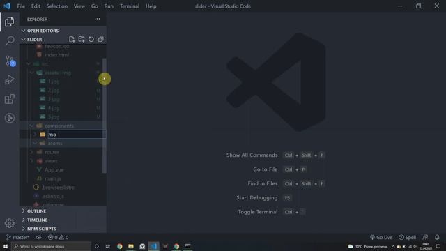446x251 pixels.
Task: Collapse all folders in Explorer
Action: (x=100, y=39)
